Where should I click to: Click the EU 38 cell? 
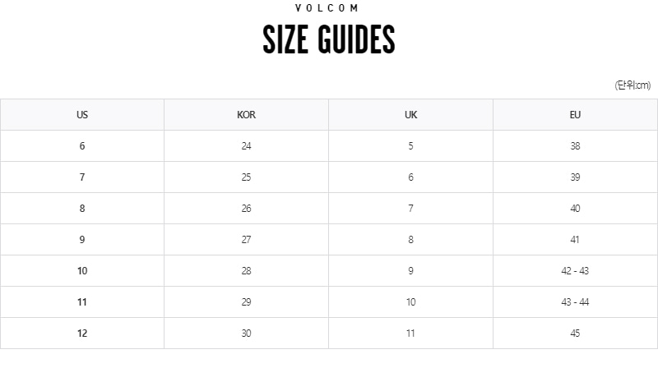click(575, 146)
